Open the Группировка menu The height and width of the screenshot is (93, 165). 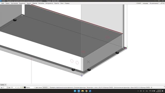(x=14, y=3)
